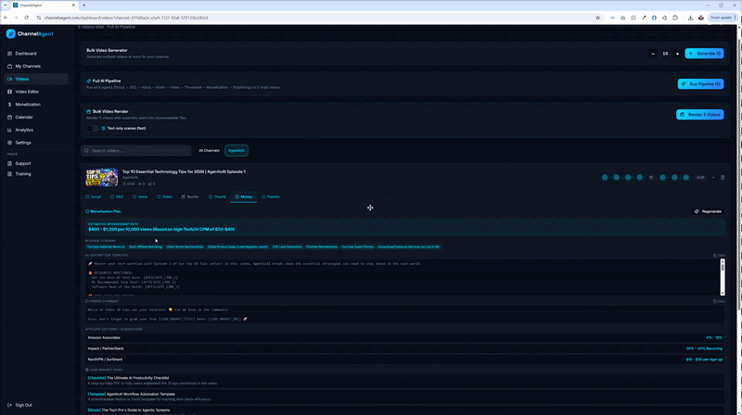Viewport: 742px width, 415px height.
Task: Click the Sign Out icon
Action: click(10, 405)
